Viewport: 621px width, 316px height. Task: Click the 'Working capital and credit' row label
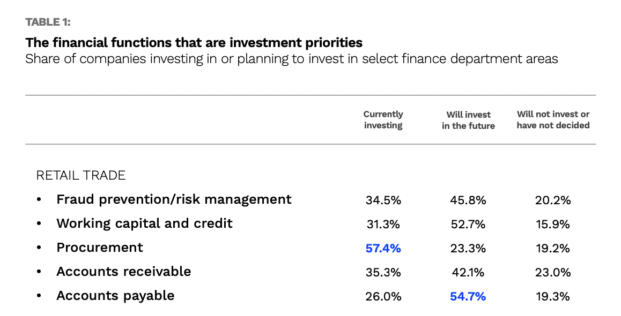(x=144, y=223)
